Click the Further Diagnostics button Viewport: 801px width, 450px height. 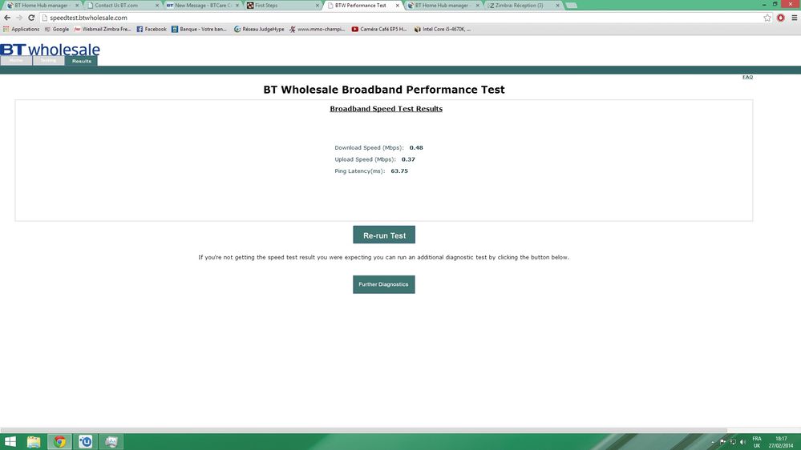coord(383,284)
